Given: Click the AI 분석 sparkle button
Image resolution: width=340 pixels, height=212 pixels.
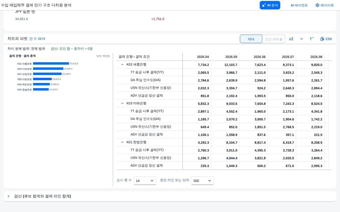Looking at the screenshot, I should point(270,5).
